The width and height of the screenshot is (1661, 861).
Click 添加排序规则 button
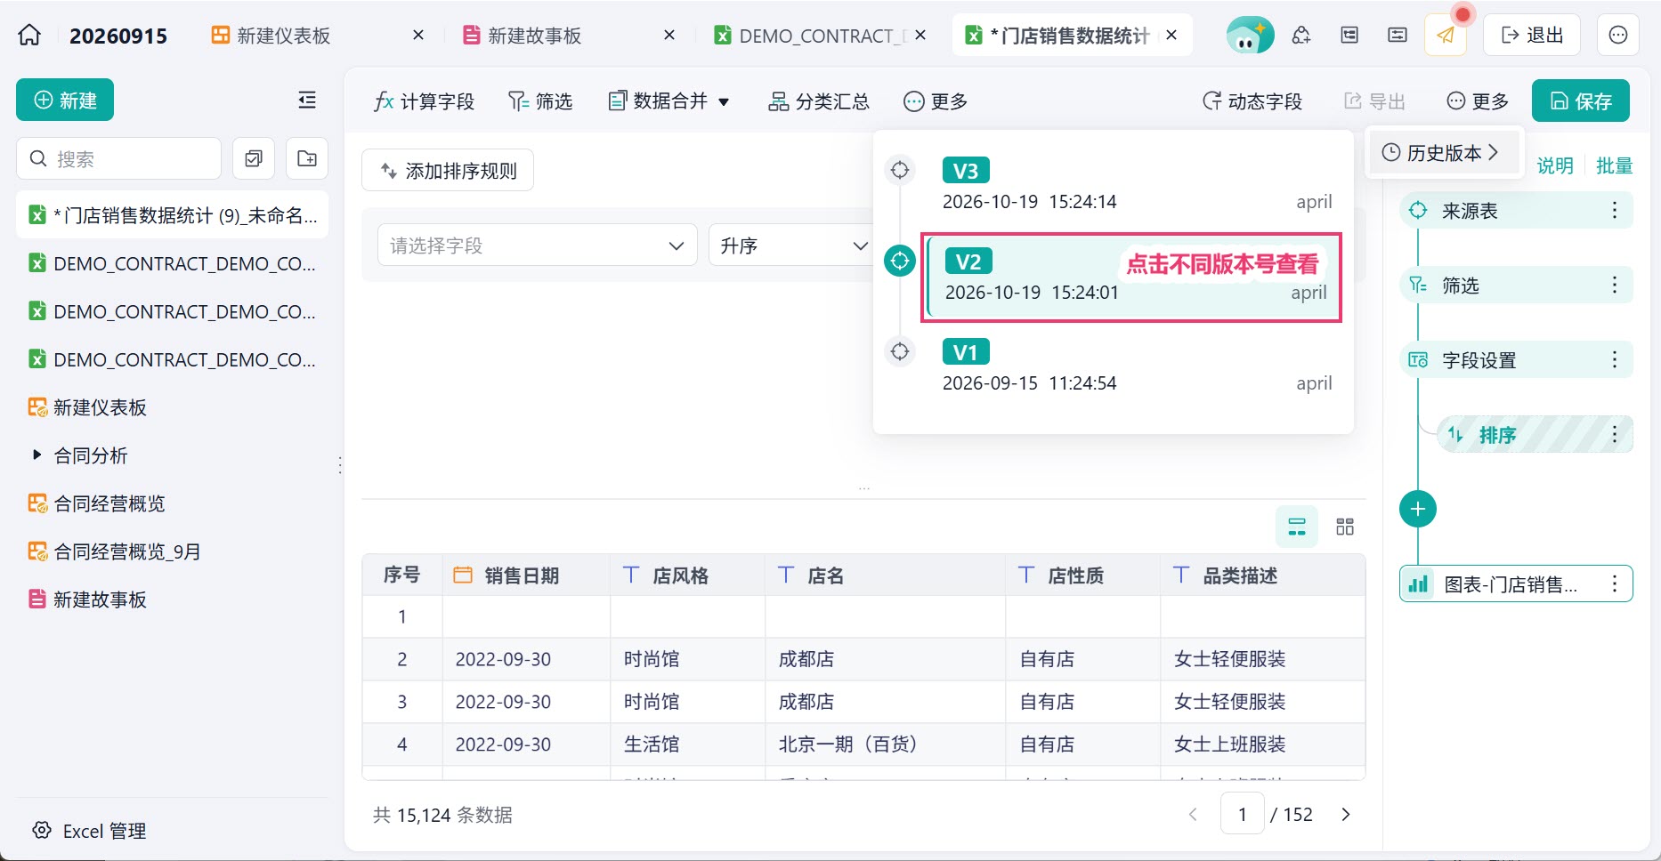point(448,170)
